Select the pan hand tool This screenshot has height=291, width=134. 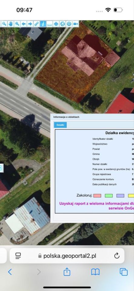click(11, 24)
